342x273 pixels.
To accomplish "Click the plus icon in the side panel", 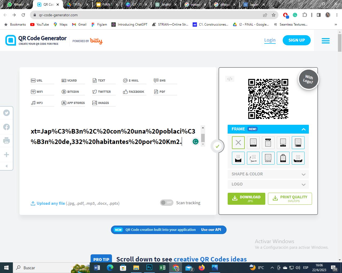I will click(6, 155).
